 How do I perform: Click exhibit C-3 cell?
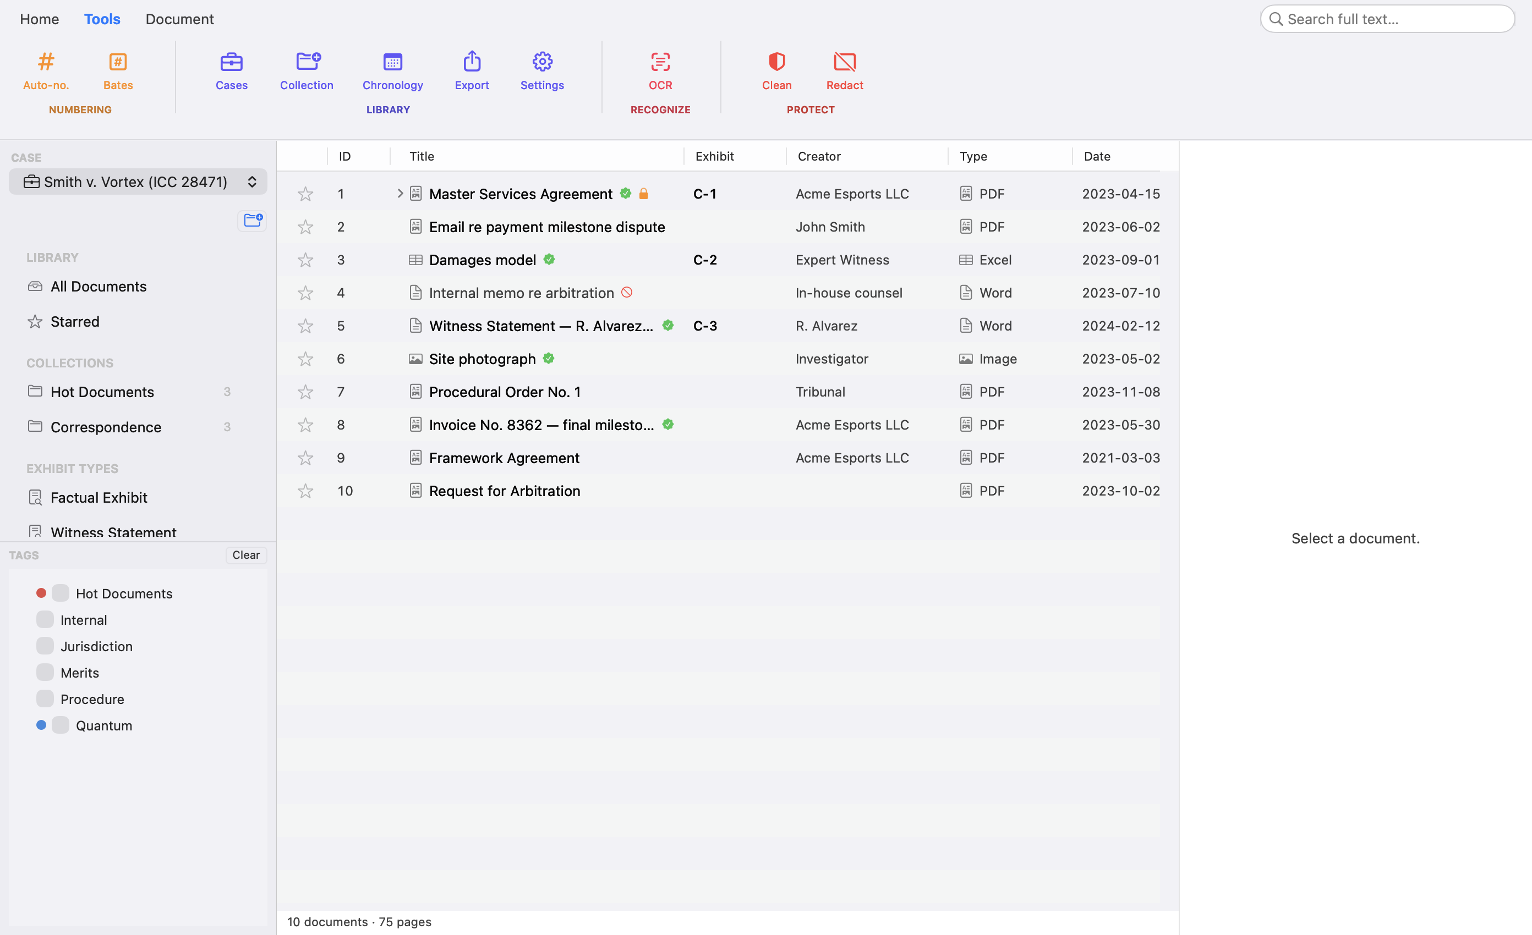point(705,326)
